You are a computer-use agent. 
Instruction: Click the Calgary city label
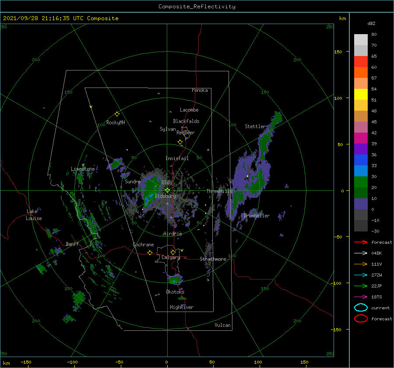(x=171, y=257)
